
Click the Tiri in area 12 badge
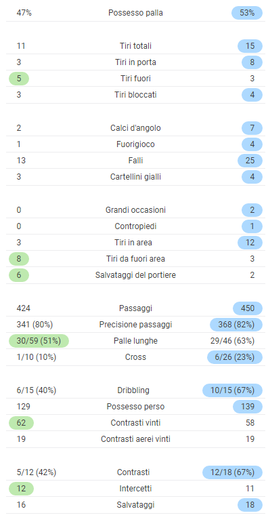click(250, 243)
